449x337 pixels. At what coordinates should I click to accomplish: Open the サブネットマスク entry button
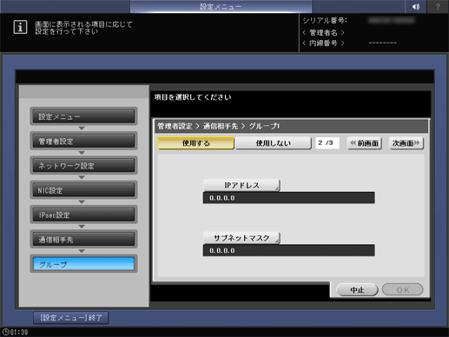point(241,238)
